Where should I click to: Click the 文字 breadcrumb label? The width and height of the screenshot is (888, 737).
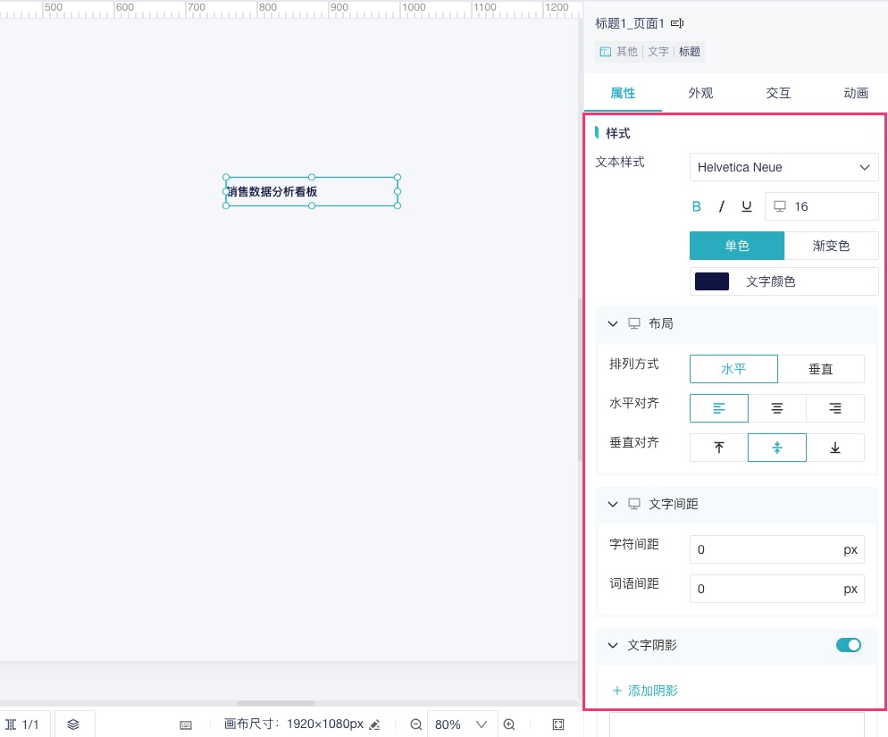658,52
